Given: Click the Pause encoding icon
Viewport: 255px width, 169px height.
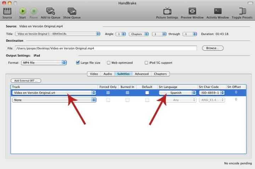Looking at the screenshot, I should (x=34, y=11).
